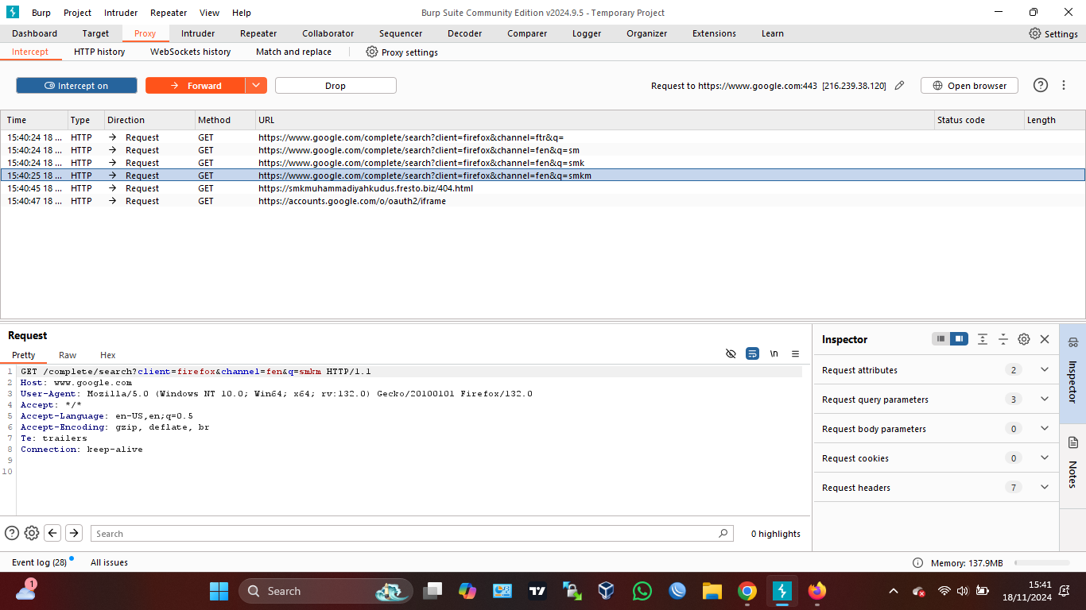Switch Inspector to left-docked layout
This screenshot has height=610, width=1086.
[941, 339]
